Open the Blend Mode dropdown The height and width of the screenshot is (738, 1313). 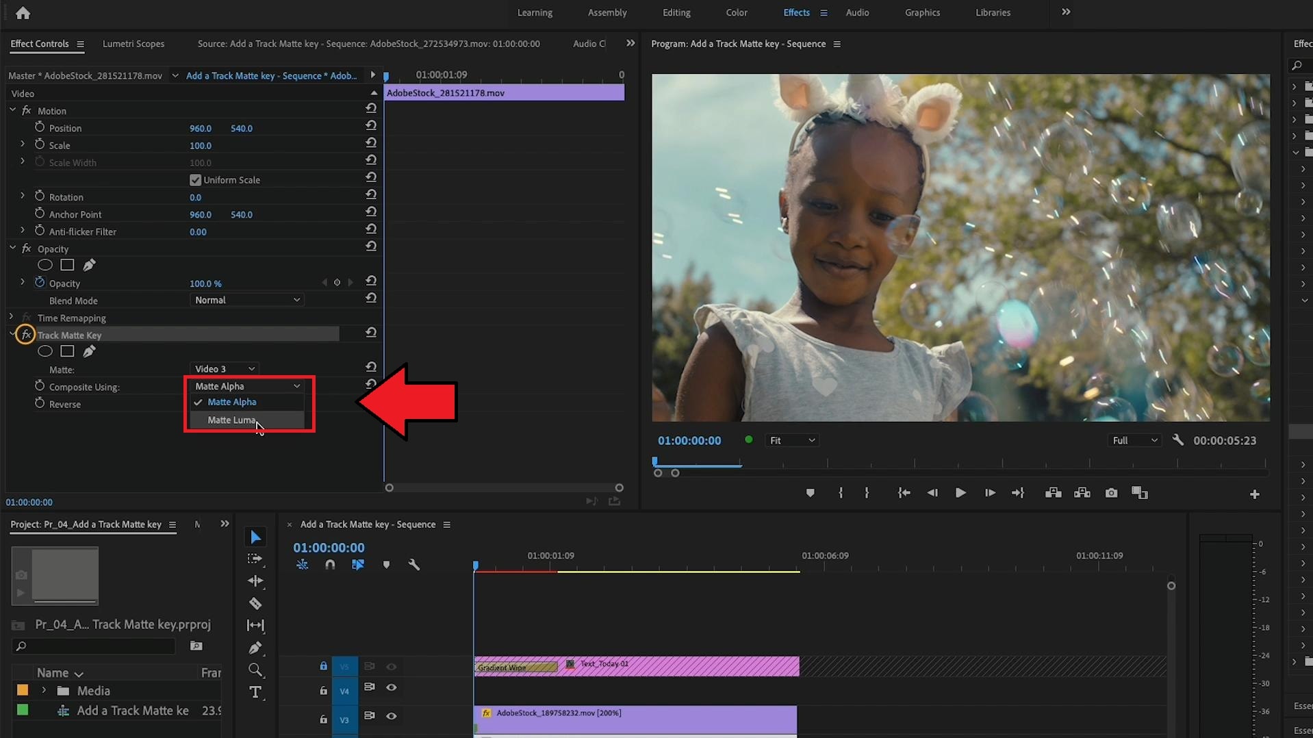(x=246, y=300)
